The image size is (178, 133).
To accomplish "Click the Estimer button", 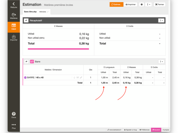I will [x=116, y=5].
